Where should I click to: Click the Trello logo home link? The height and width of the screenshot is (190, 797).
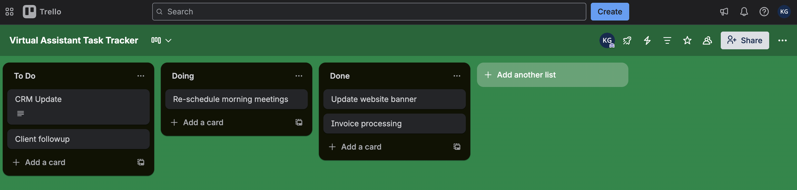(42, 12)
